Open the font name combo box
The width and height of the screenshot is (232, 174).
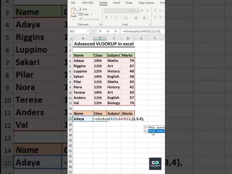click(x=117, y=11)
